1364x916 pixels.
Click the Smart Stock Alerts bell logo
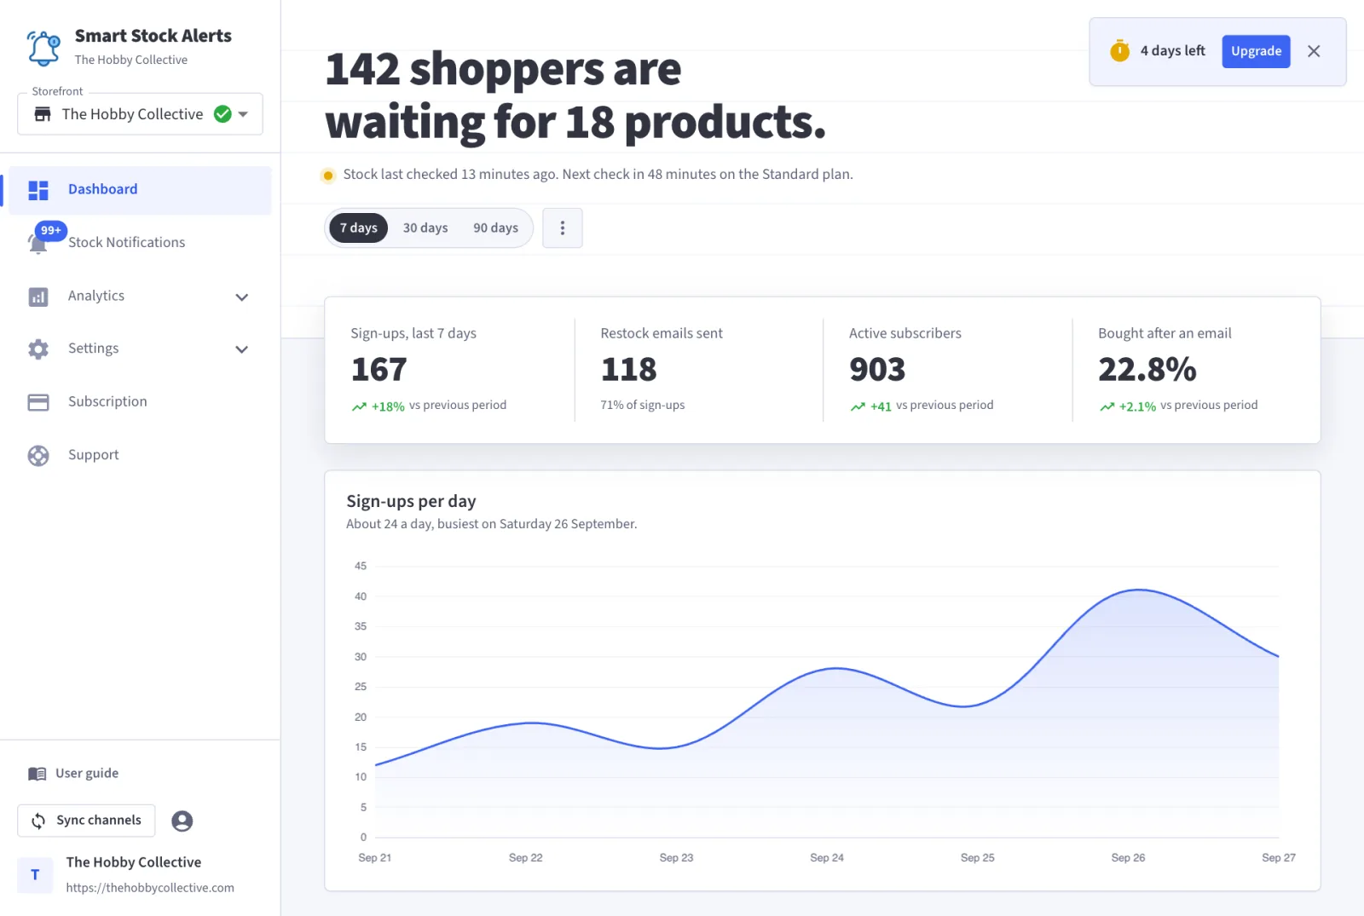tap(43, 48)
